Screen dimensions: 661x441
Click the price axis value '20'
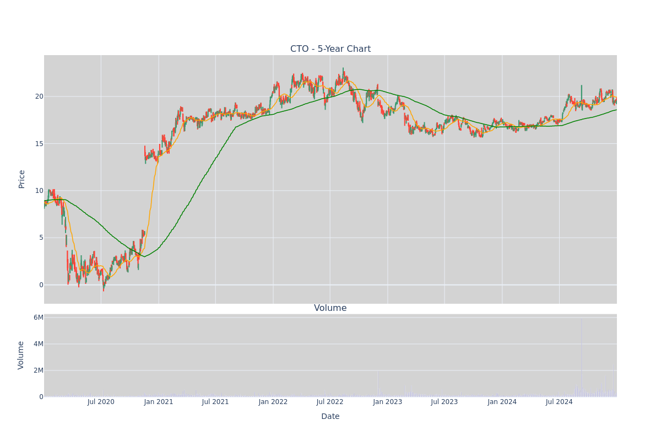pos(39,96)
